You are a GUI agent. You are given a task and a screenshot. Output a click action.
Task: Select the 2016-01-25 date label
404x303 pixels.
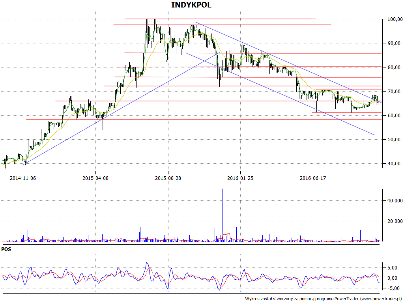coord(240,178)
